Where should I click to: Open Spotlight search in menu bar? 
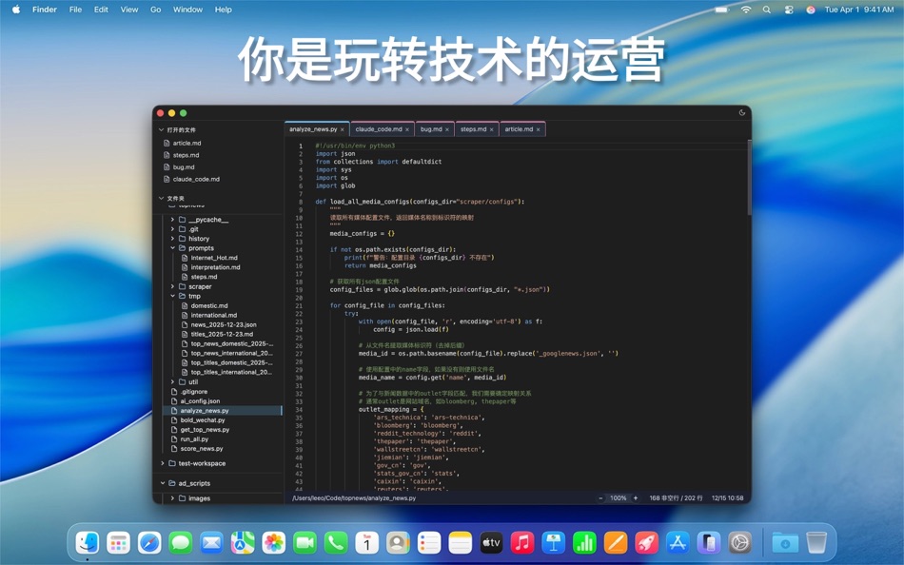767,10
